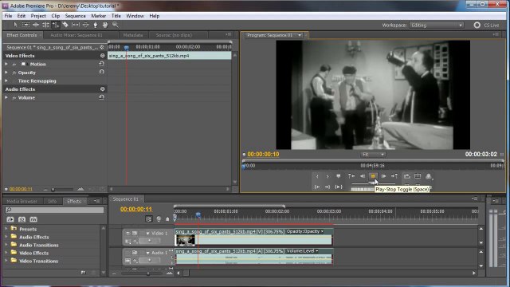The height and width of the screenshot is (287, 510).
Task: Collapse Video 1 track triangle
Action: [x=147, y=234]
